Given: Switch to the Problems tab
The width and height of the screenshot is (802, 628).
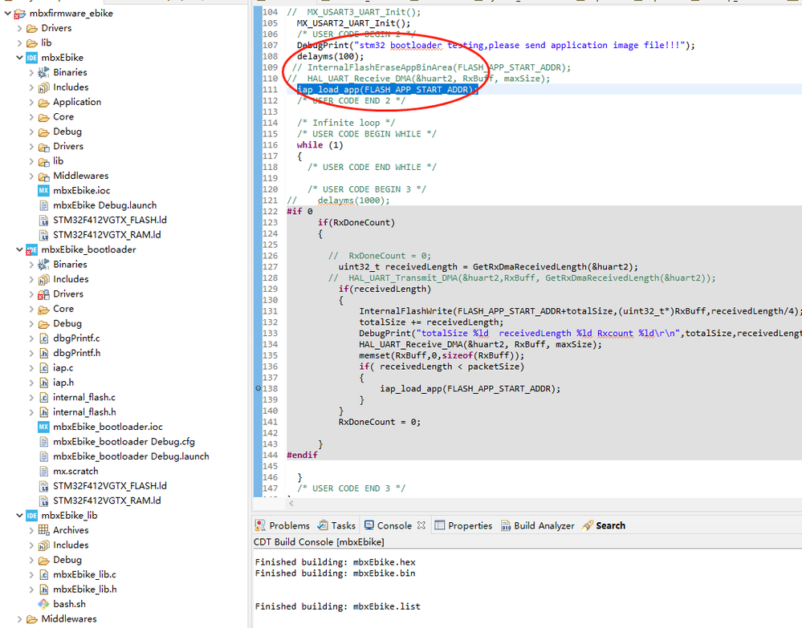Looking at the screenshot, I should (283, 525).
